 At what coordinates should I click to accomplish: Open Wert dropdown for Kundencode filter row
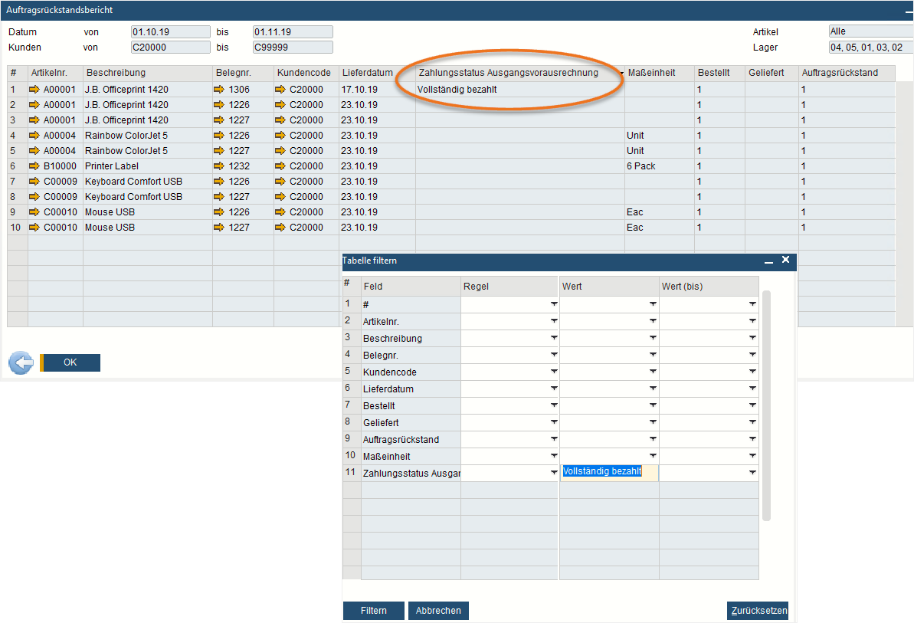[653, 372]
